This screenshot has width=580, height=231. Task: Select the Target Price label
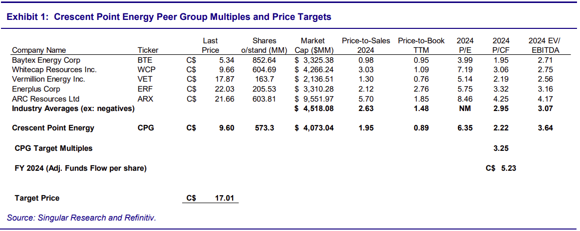click(37, 198)
